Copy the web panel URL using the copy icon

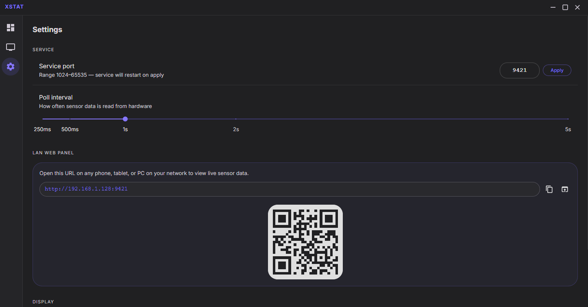[549, 189]
